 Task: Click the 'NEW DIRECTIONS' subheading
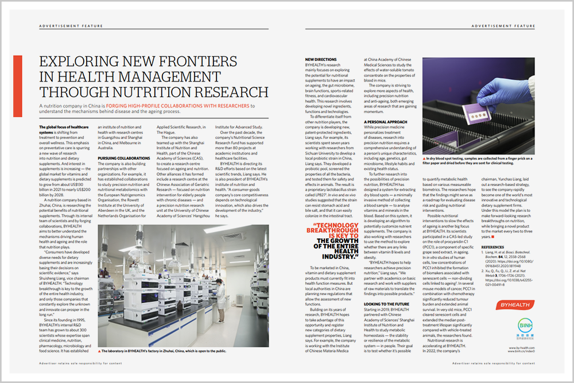(x=321, y=59)
